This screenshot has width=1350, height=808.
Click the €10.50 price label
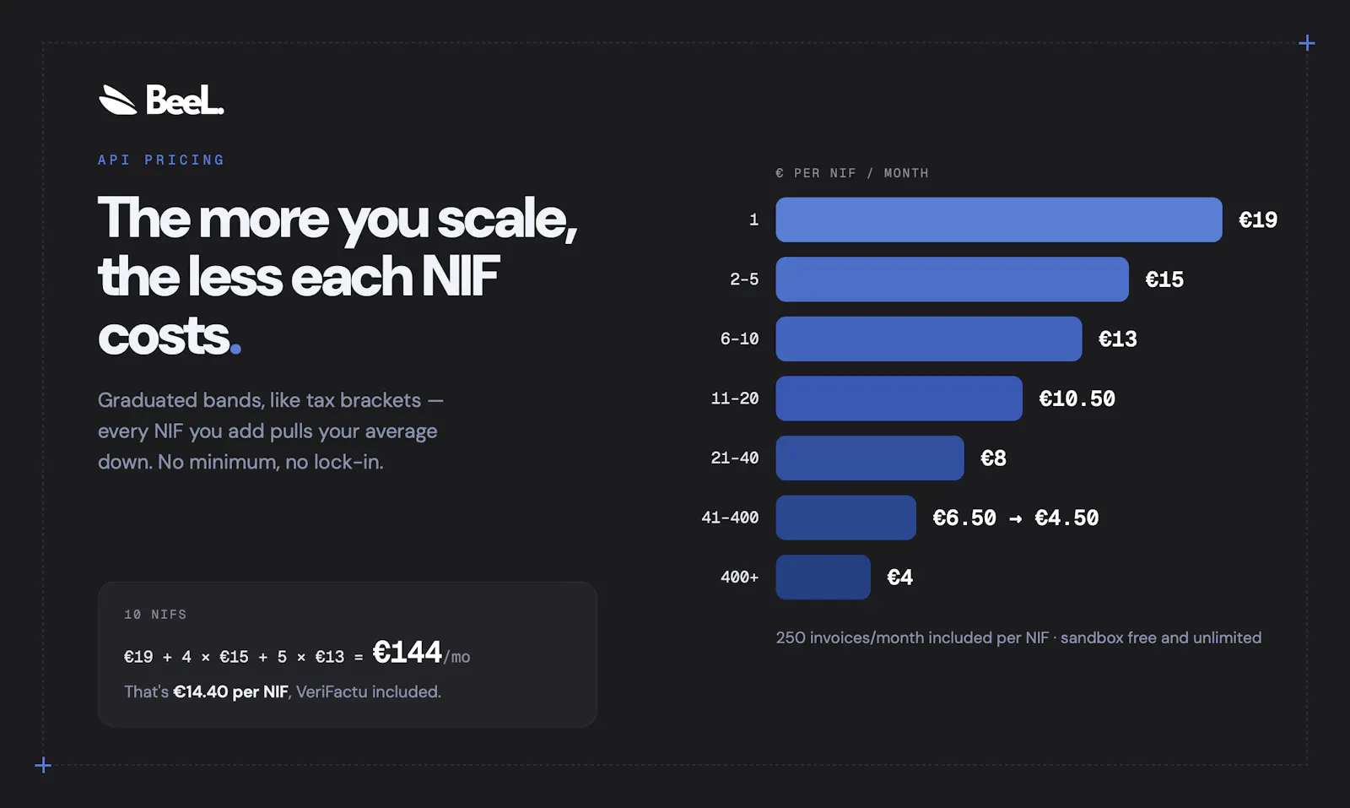tap(1077, 399)
